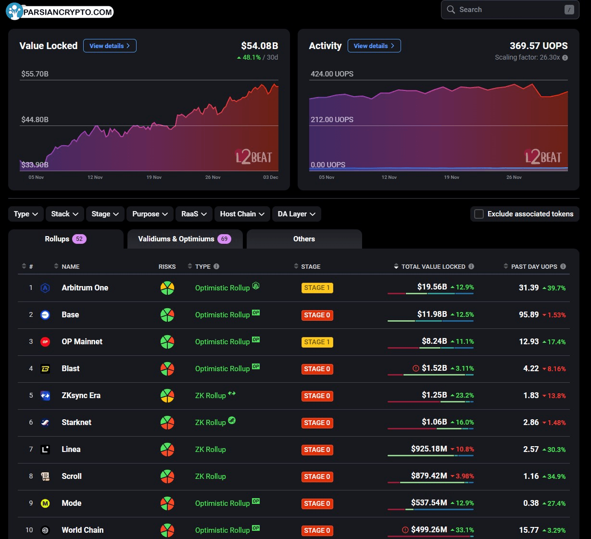
Task: Open the Stack filter dropdown
Action: click(65, 214)
